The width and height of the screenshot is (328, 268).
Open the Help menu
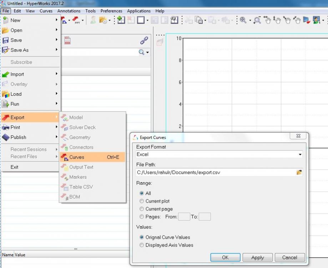click(160, 11)
